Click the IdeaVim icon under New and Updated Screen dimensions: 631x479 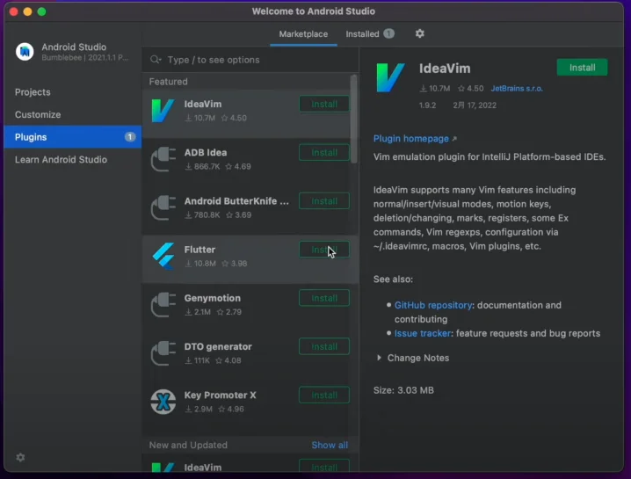(x=163, y=468)
